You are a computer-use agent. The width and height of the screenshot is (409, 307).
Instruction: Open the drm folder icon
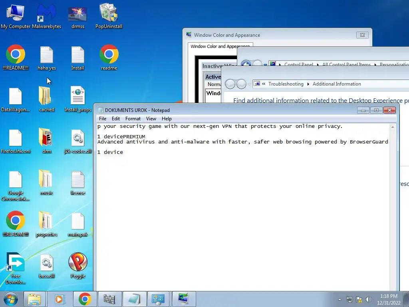(x=46, y=141)
